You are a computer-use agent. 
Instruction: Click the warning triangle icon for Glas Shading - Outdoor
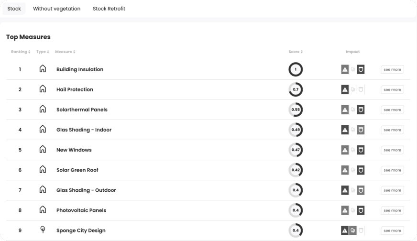pyautogui.click(x=345, y=190)
